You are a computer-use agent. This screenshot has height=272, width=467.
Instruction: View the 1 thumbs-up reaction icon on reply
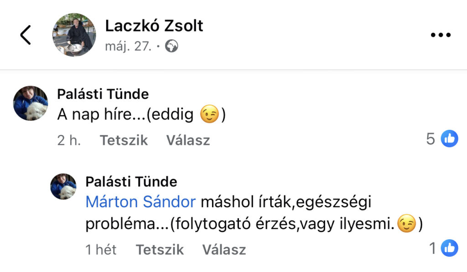pos(449,248)
